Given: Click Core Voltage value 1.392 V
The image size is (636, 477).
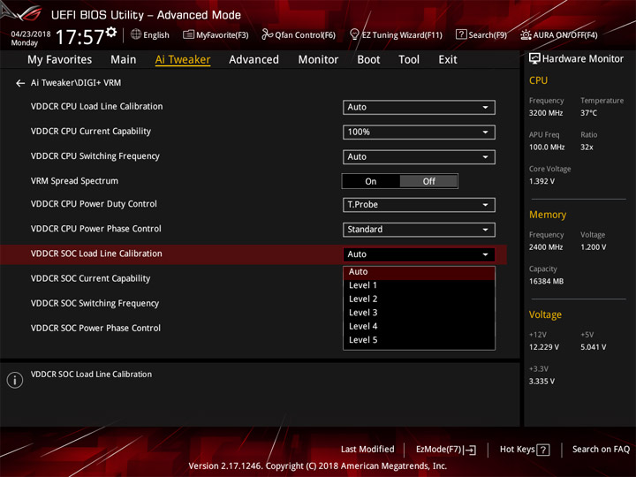Looking at the screenshot, I should click(x=541, y=181).
